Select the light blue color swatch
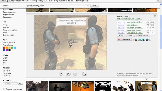Image resolution: width=162 pixels, height=91 pixels. click(15, 48)
